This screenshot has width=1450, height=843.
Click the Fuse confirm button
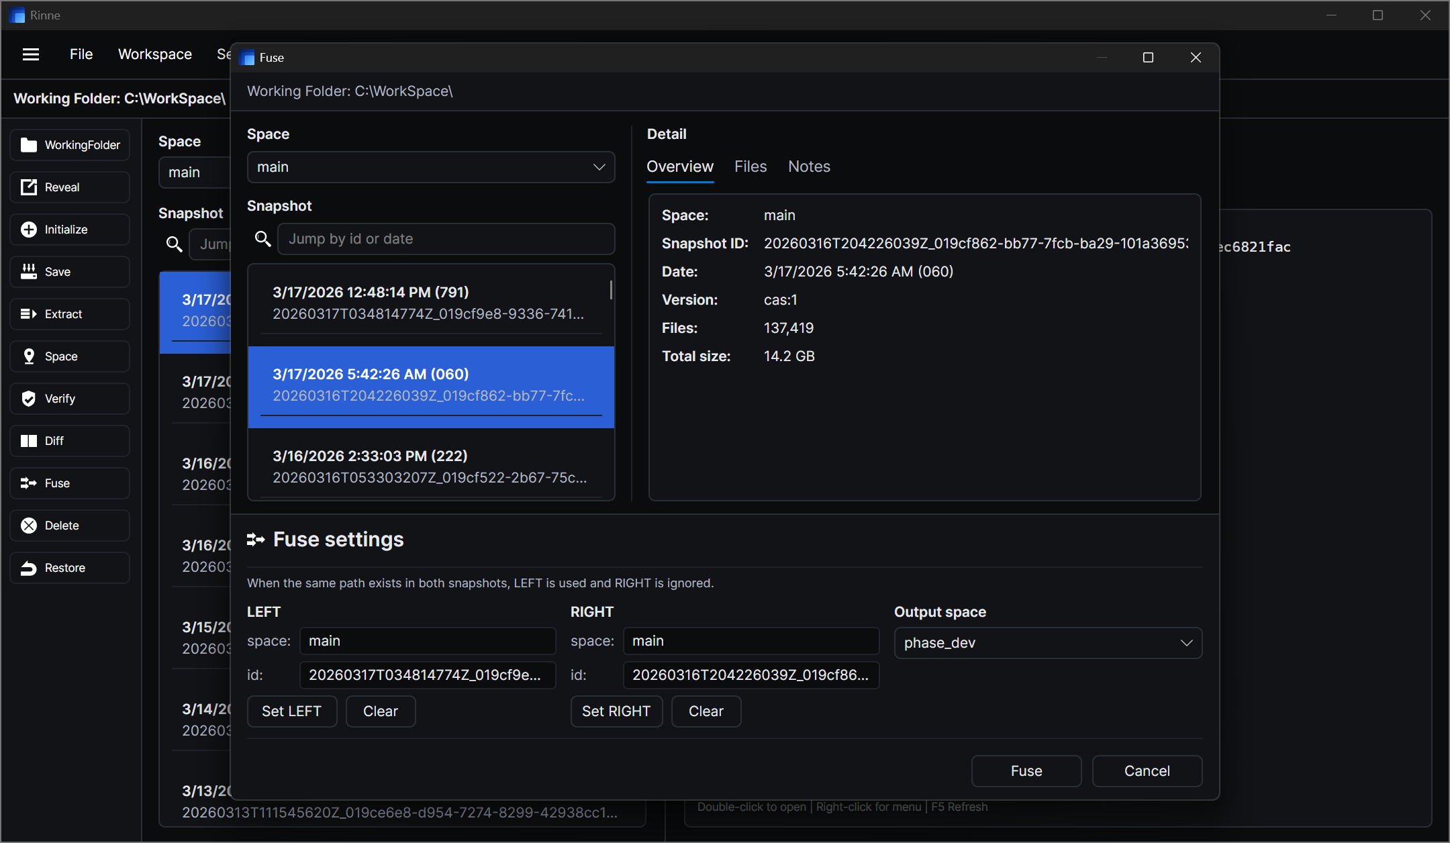(1026, 771)
